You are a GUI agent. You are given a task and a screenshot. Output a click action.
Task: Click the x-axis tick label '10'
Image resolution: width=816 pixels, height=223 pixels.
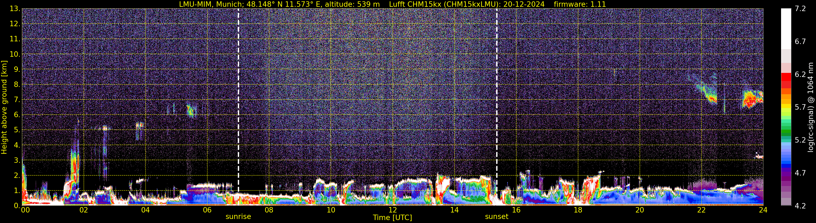[331, 210]
